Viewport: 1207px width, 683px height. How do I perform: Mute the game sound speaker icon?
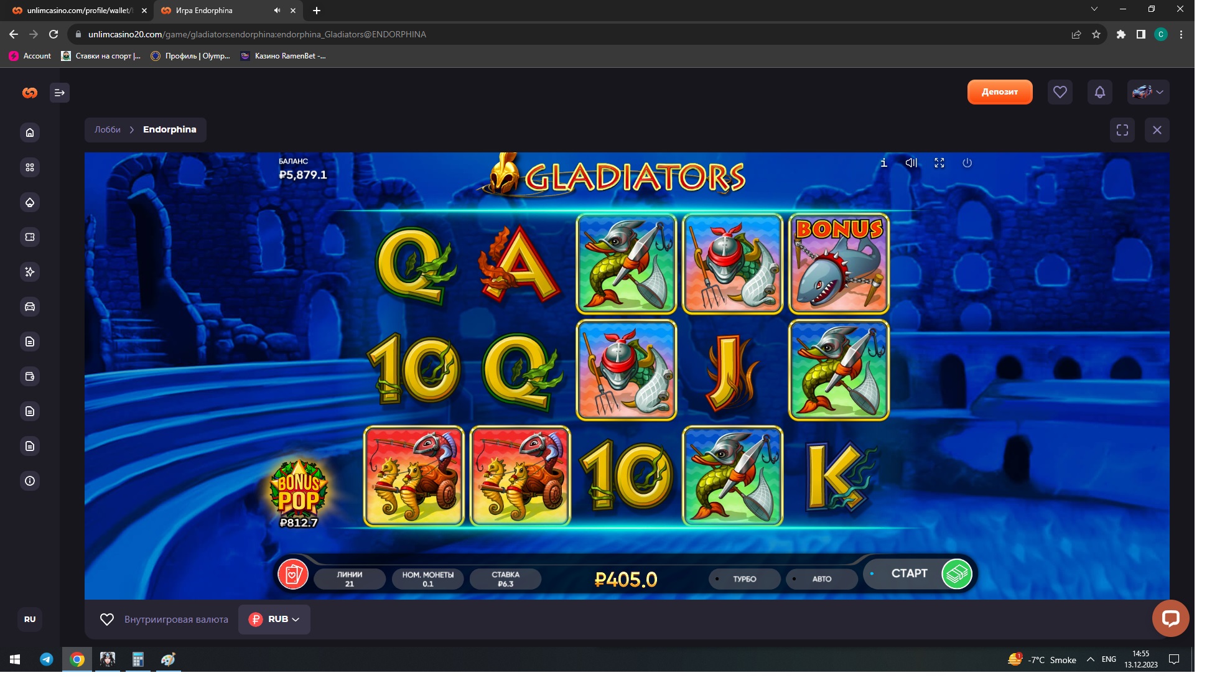pos(911,163)
